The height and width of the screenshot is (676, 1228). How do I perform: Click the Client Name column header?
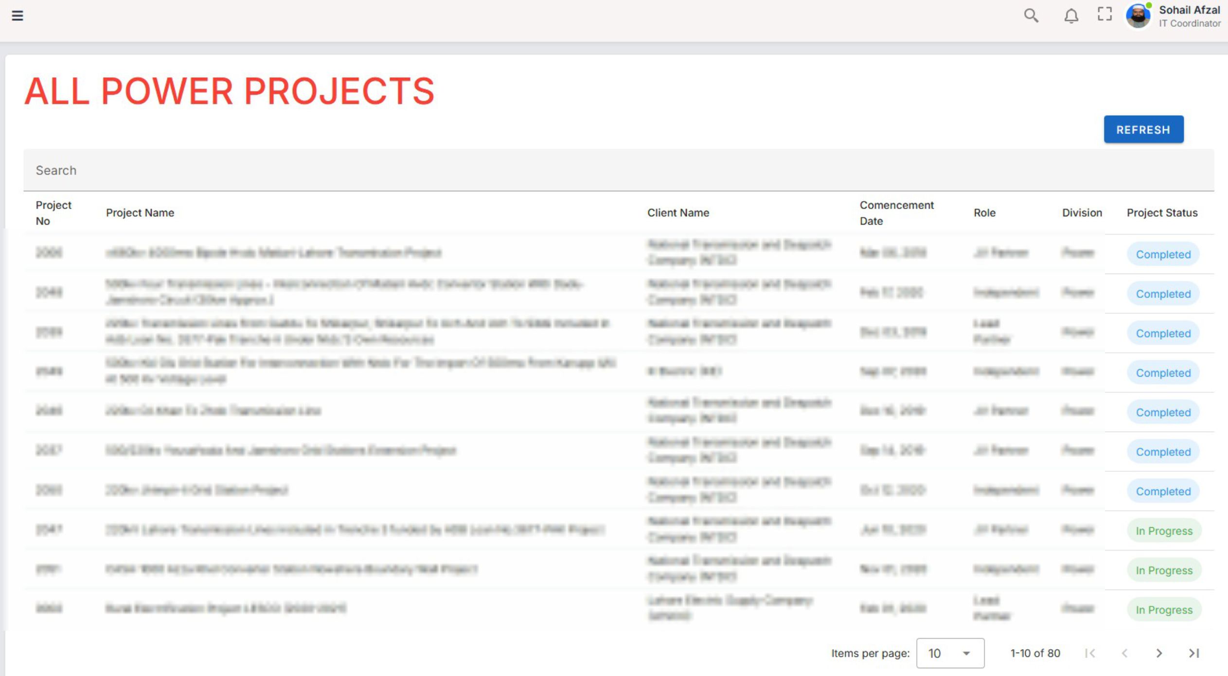pos(678,213)
